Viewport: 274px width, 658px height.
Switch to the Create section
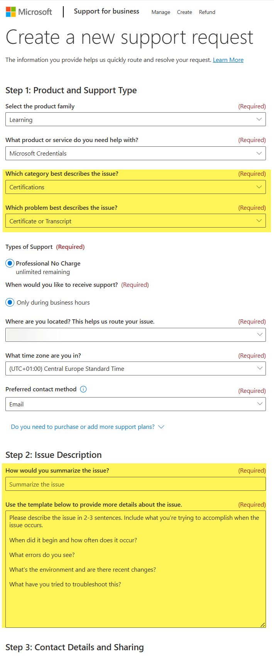pyautogui.click(x=184, y=12)
